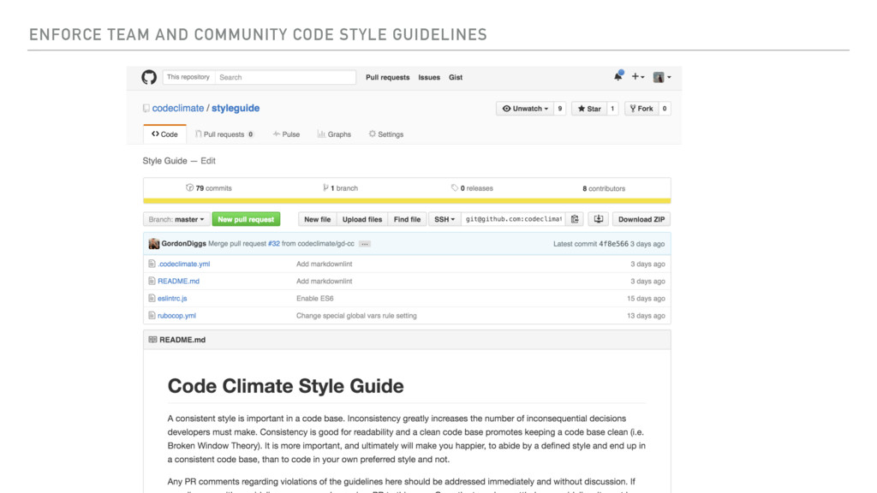View the 0 releases link

click(x=472, y=188)
